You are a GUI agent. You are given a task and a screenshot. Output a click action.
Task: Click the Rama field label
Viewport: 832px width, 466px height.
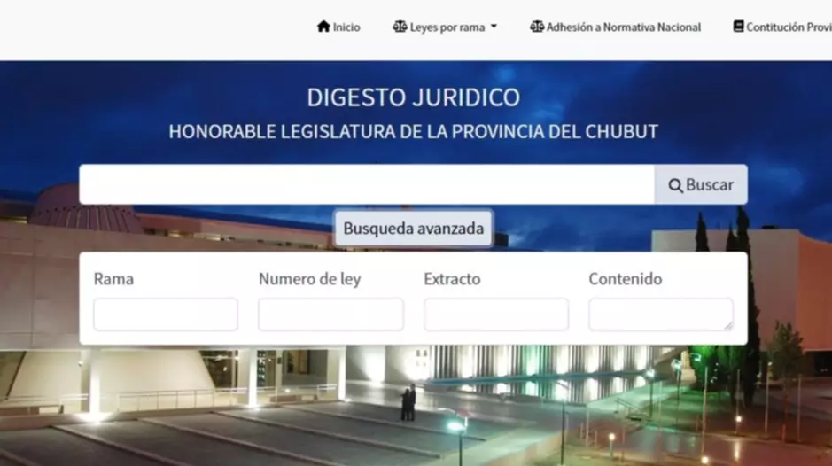113,279
